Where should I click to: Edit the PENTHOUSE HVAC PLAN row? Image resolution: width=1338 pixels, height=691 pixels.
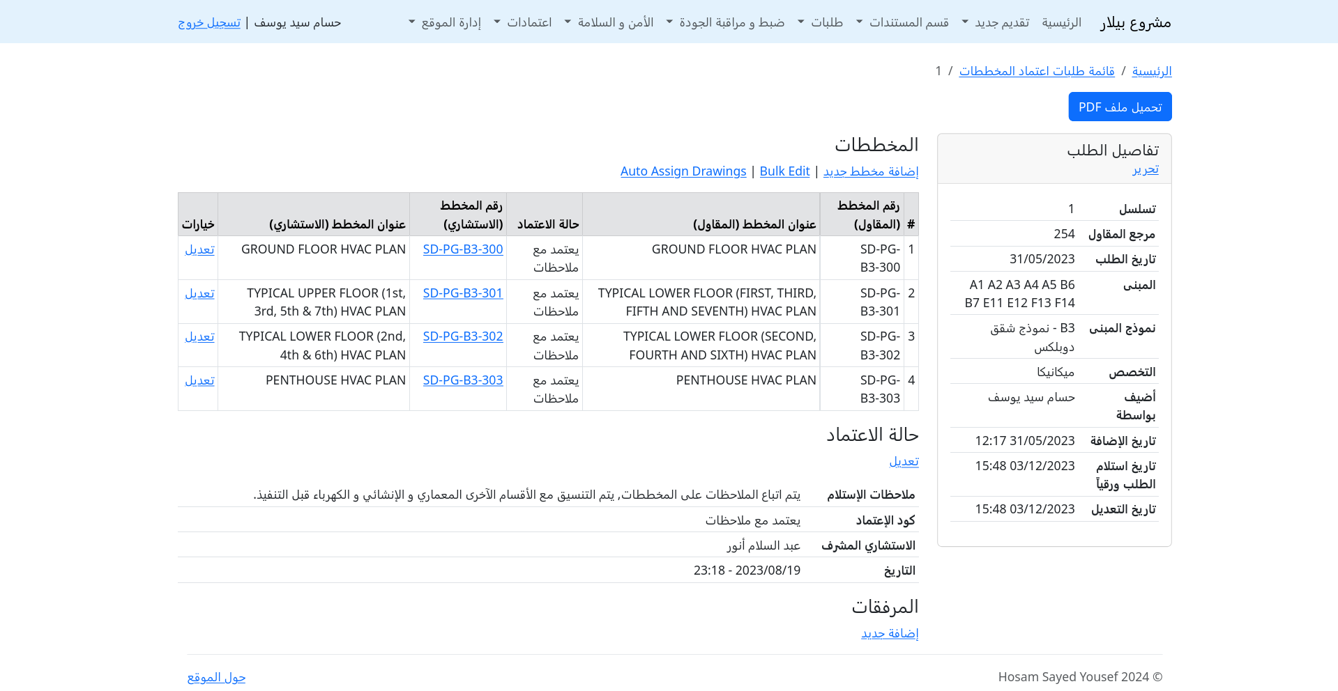coord(199,380)
